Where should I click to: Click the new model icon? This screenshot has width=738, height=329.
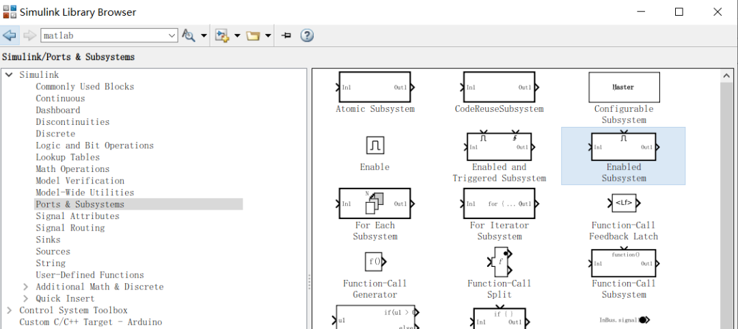[221, 35]
